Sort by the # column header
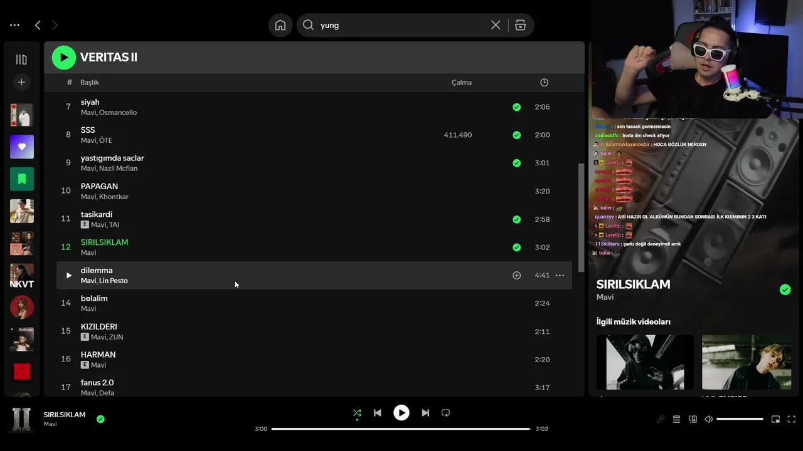This screenshot has height=451, width=803. click(69, 83)
